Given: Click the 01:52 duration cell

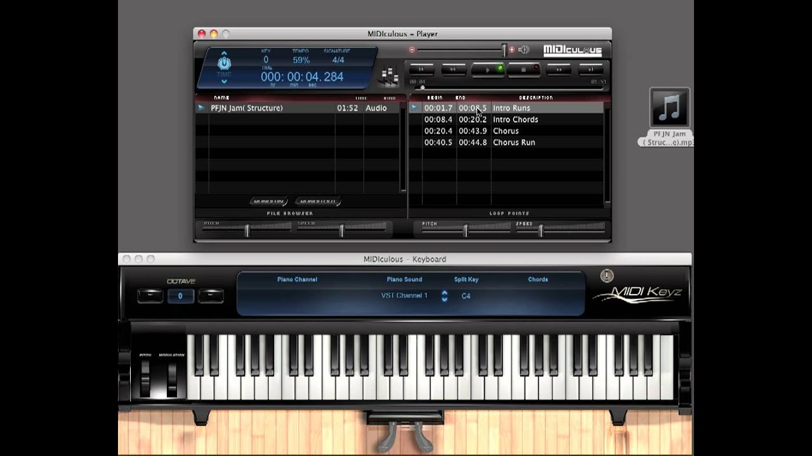Looking at the screenshot, I should pyautogui.click(x=348, y=108).
